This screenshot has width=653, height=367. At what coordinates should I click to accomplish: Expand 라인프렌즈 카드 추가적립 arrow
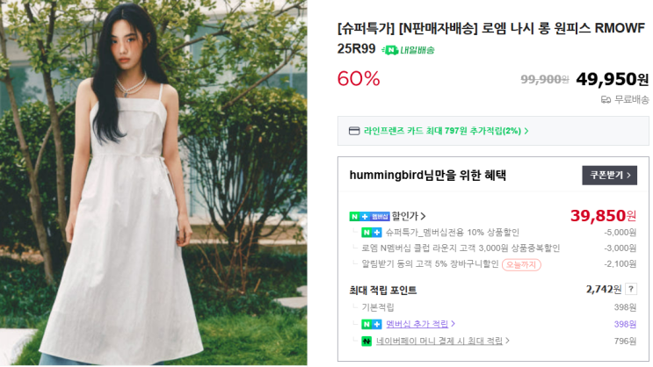(x=526, y=131)
